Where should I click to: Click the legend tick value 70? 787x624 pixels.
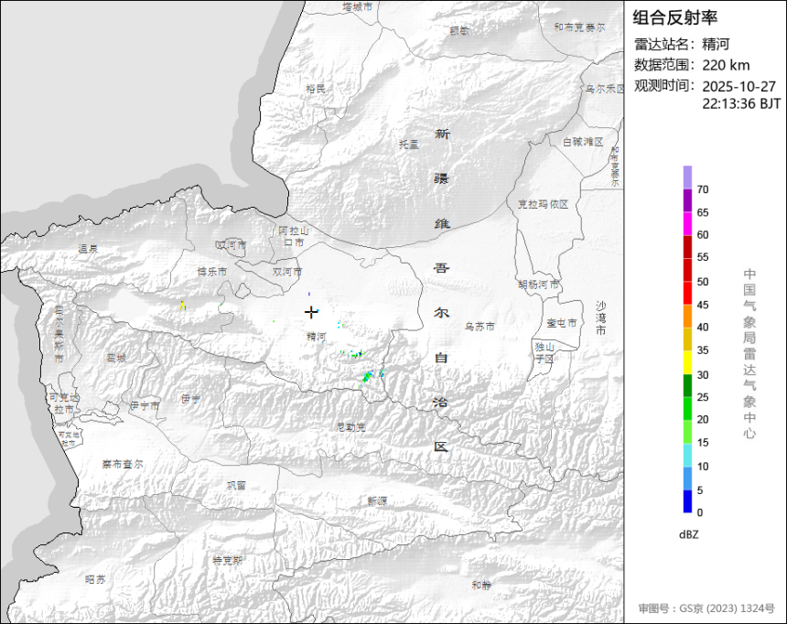coord(703,189)
